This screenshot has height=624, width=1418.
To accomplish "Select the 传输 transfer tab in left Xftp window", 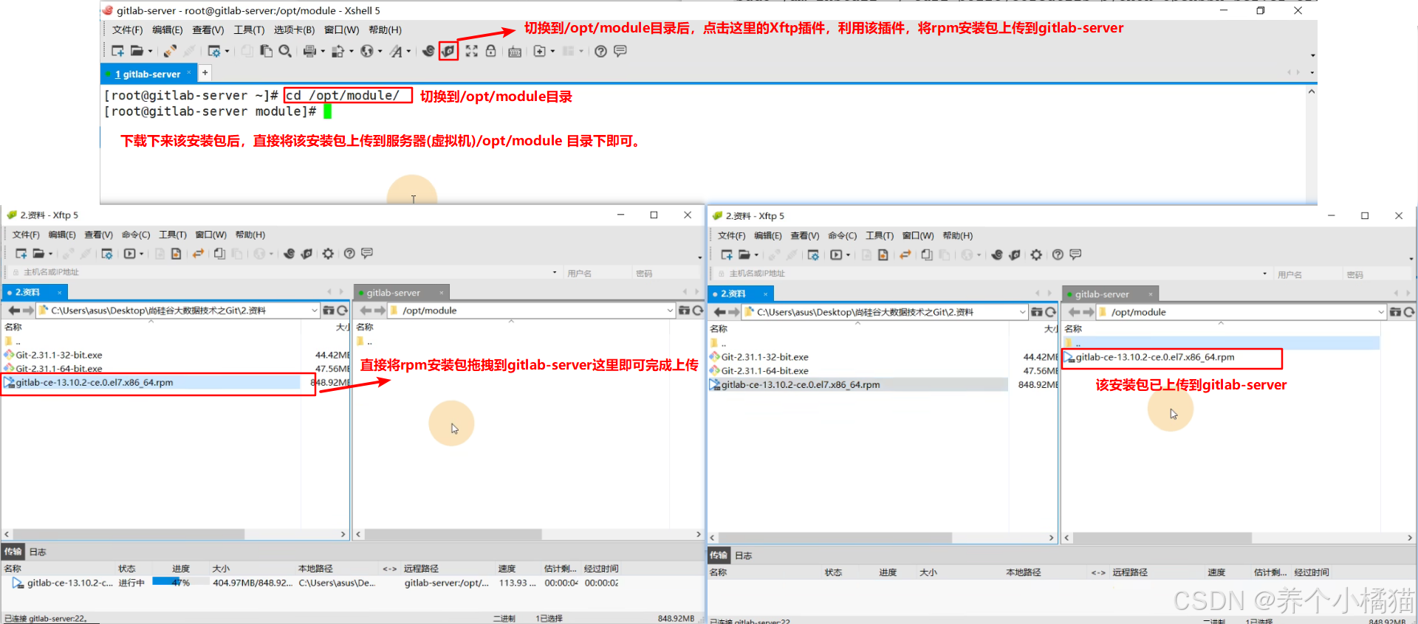I will (13, 552).
